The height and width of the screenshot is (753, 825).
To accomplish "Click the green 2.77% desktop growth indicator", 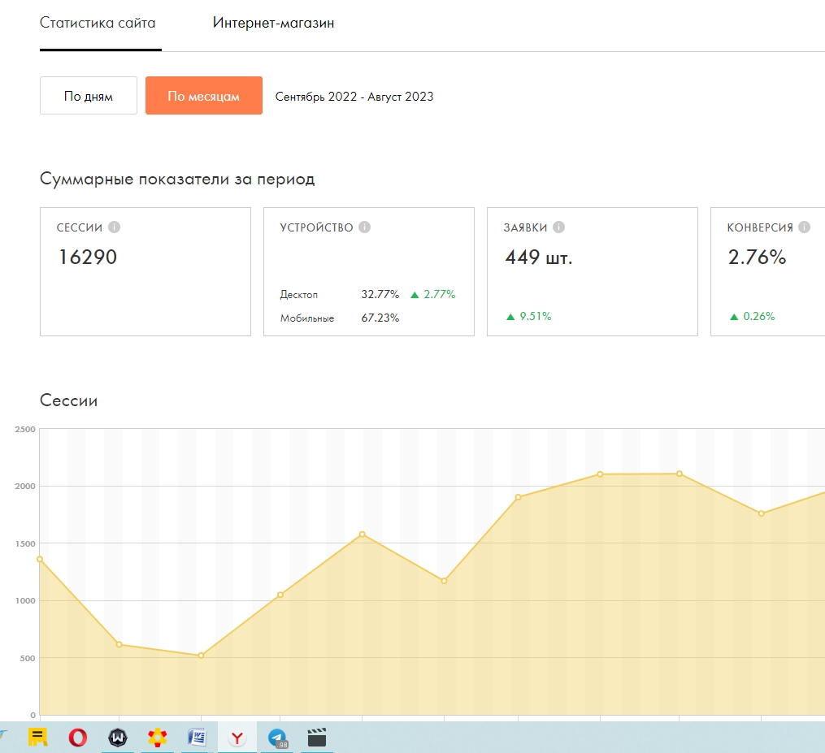I will (432, 295).
